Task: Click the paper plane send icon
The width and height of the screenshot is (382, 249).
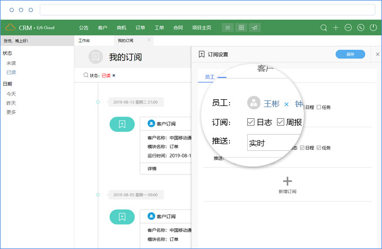Action: [255, 27]
